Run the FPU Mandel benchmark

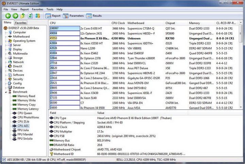click(x=25, y=134)
